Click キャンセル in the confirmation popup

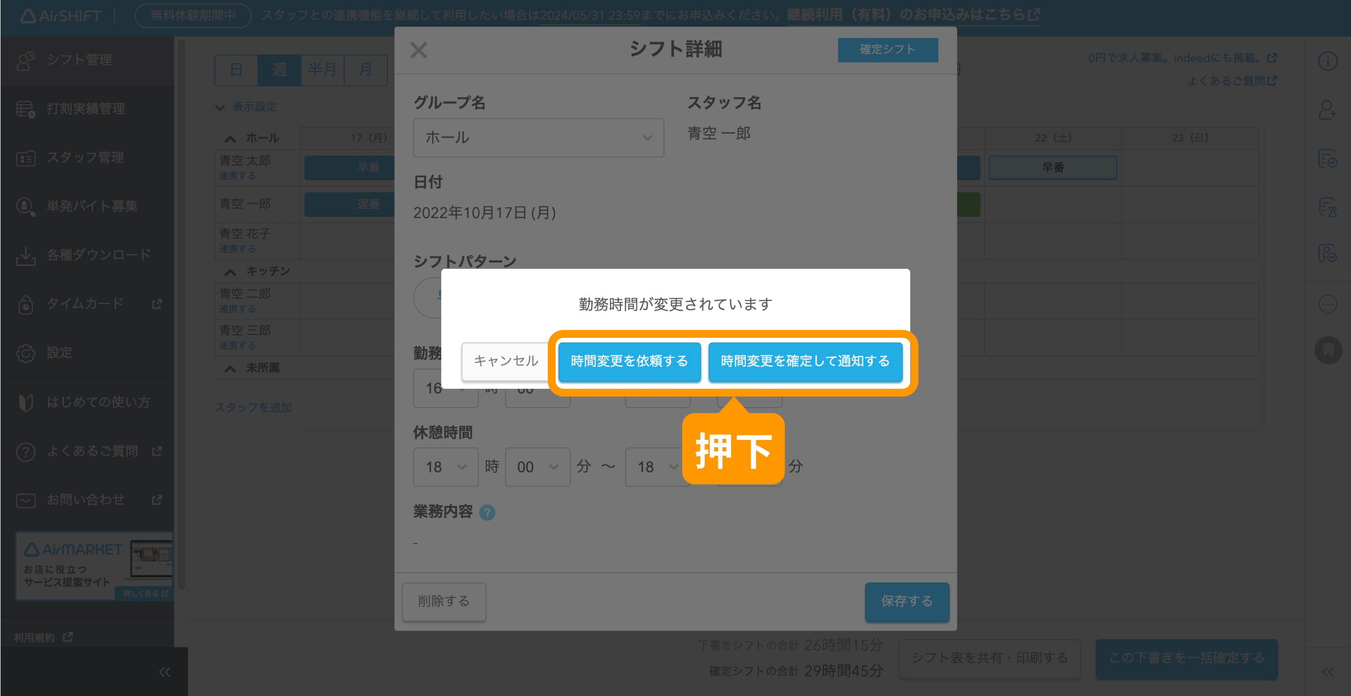click(x=505, y=361)
